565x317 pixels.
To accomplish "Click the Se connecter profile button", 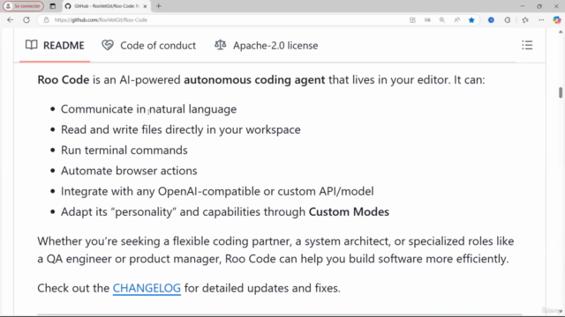I will pyautogui.click(x=24, y=6).
